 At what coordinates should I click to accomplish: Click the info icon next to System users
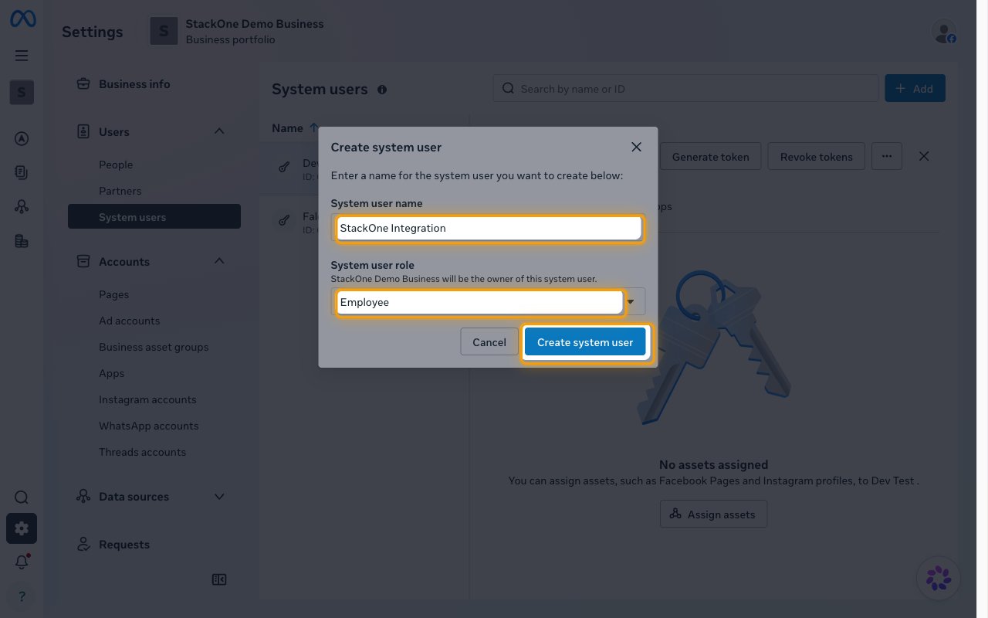tap(382, 90)
